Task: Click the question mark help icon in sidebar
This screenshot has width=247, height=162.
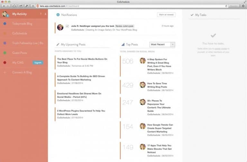Action: tap(41, 14)
